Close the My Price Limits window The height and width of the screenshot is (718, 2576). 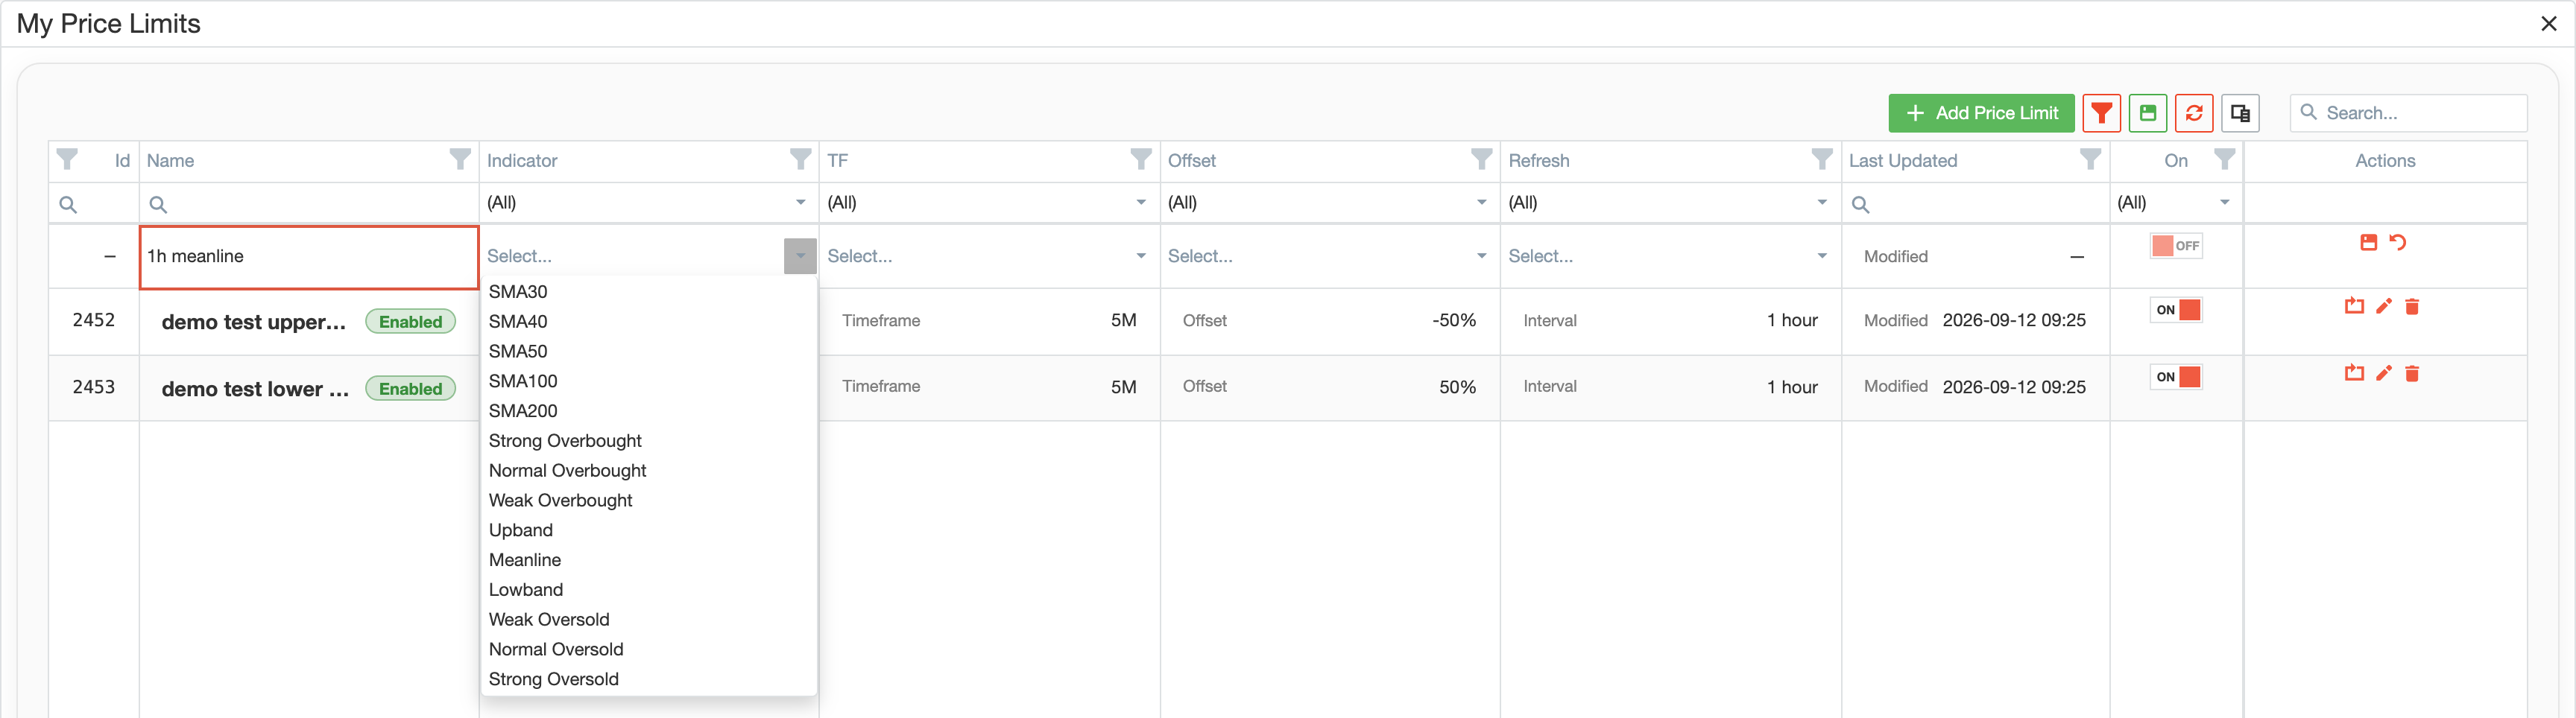pos(2549,24)
